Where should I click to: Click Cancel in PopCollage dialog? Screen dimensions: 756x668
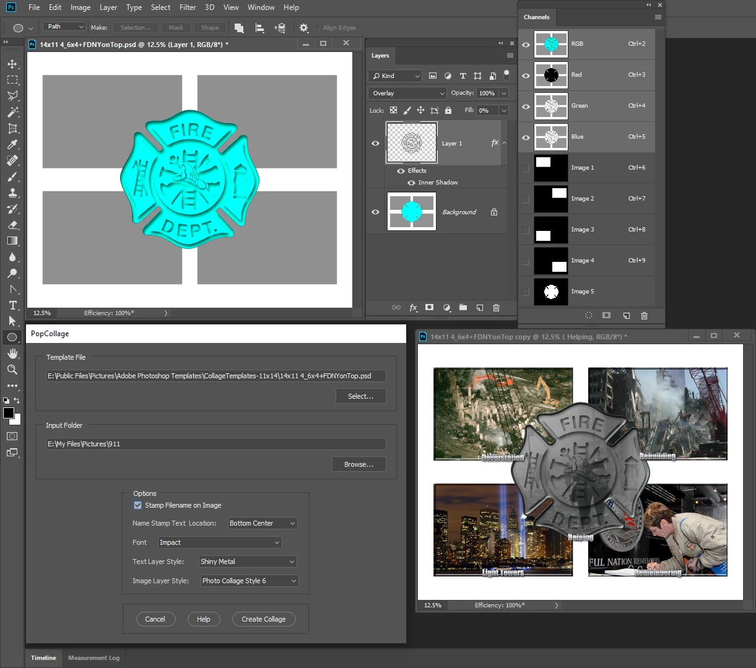pyautogui.click(x=155, y=619)
